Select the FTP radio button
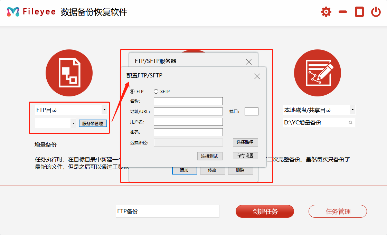This screenshot has height=235, width=387. [132, 91]
